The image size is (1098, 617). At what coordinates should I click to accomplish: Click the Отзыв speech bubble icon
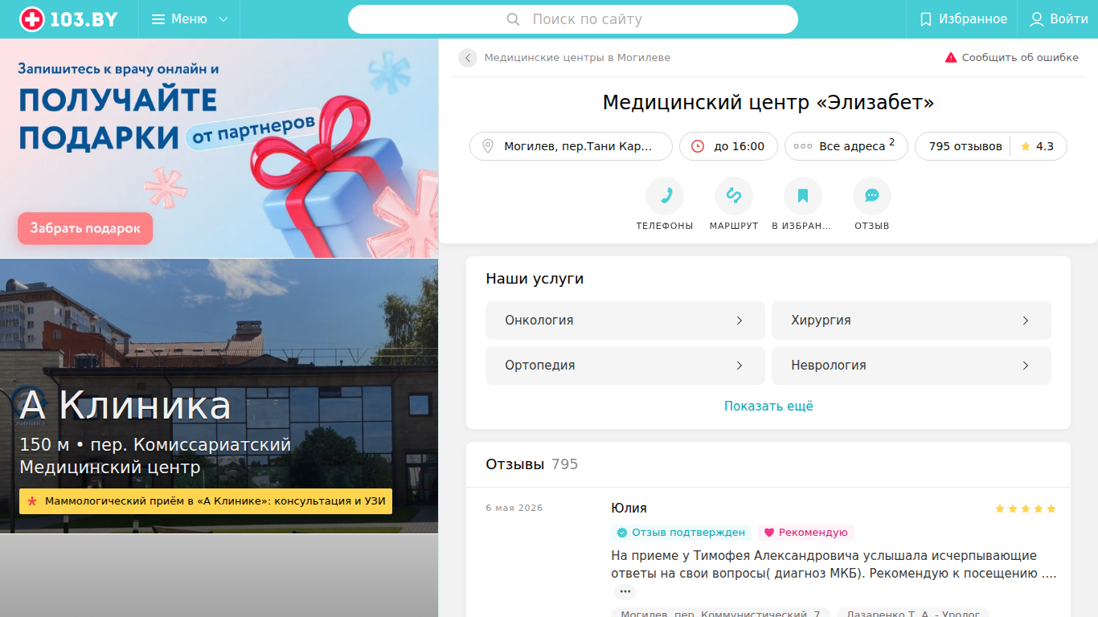click(872, 196)
